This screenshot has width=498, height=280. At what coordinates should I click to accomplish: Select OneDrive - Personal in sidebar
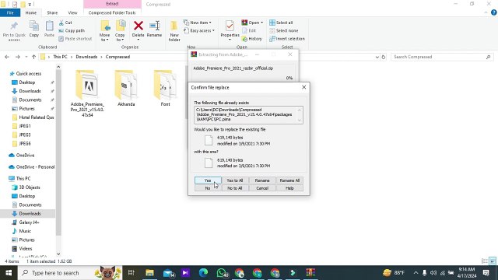pos(35,167)
